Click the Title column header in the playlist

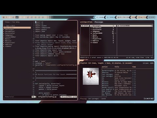117,67
